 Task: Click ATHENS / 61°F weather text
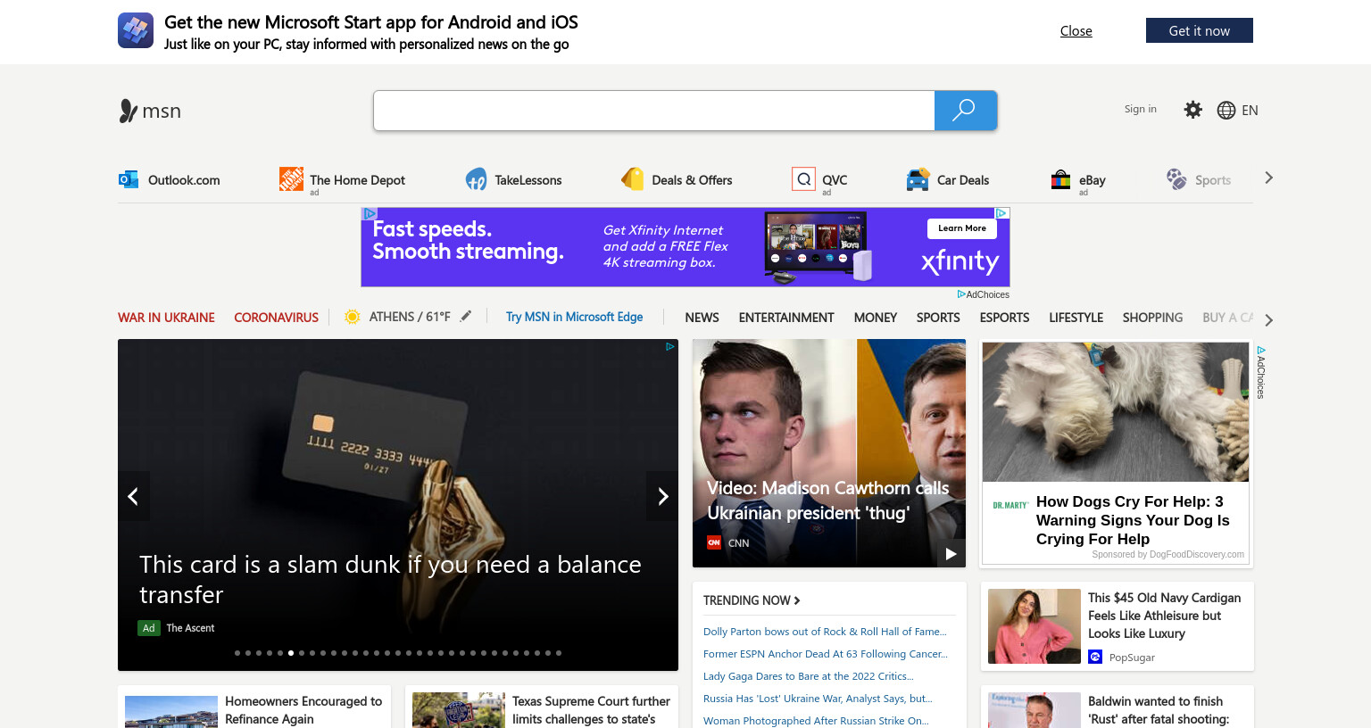coord(410,317)
